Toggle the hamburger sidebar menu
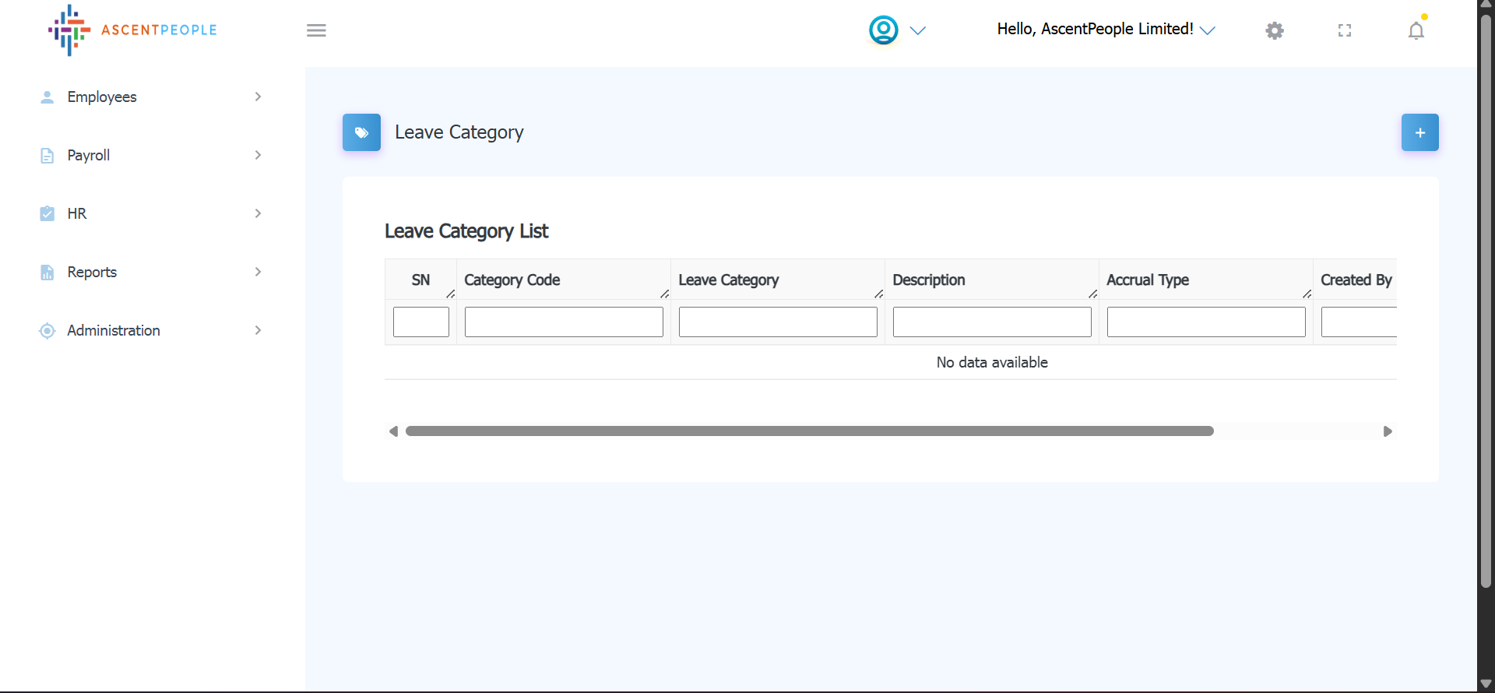 pos(316,30)
